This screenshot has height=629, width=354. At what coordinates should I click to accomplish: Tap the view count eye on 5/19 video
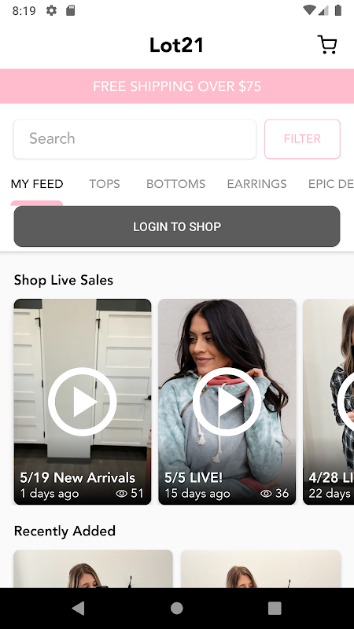point(122,494)
